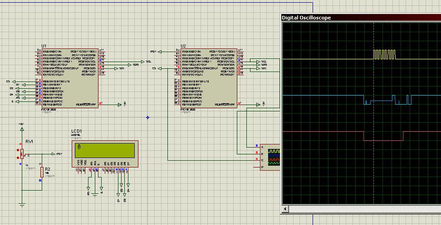441x225 pixels.
Task: Select the oscilloscope instrument component
Action: [x=270, y=157]
